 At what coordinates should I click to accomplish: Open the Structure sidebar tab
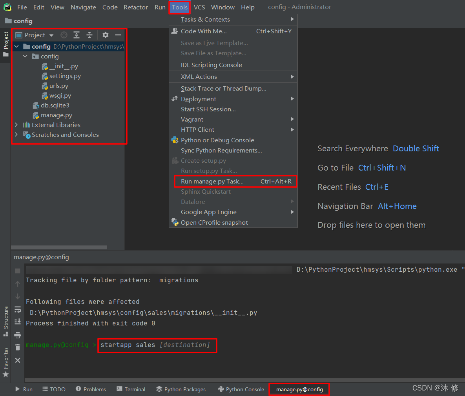click(x=5, y=321)
